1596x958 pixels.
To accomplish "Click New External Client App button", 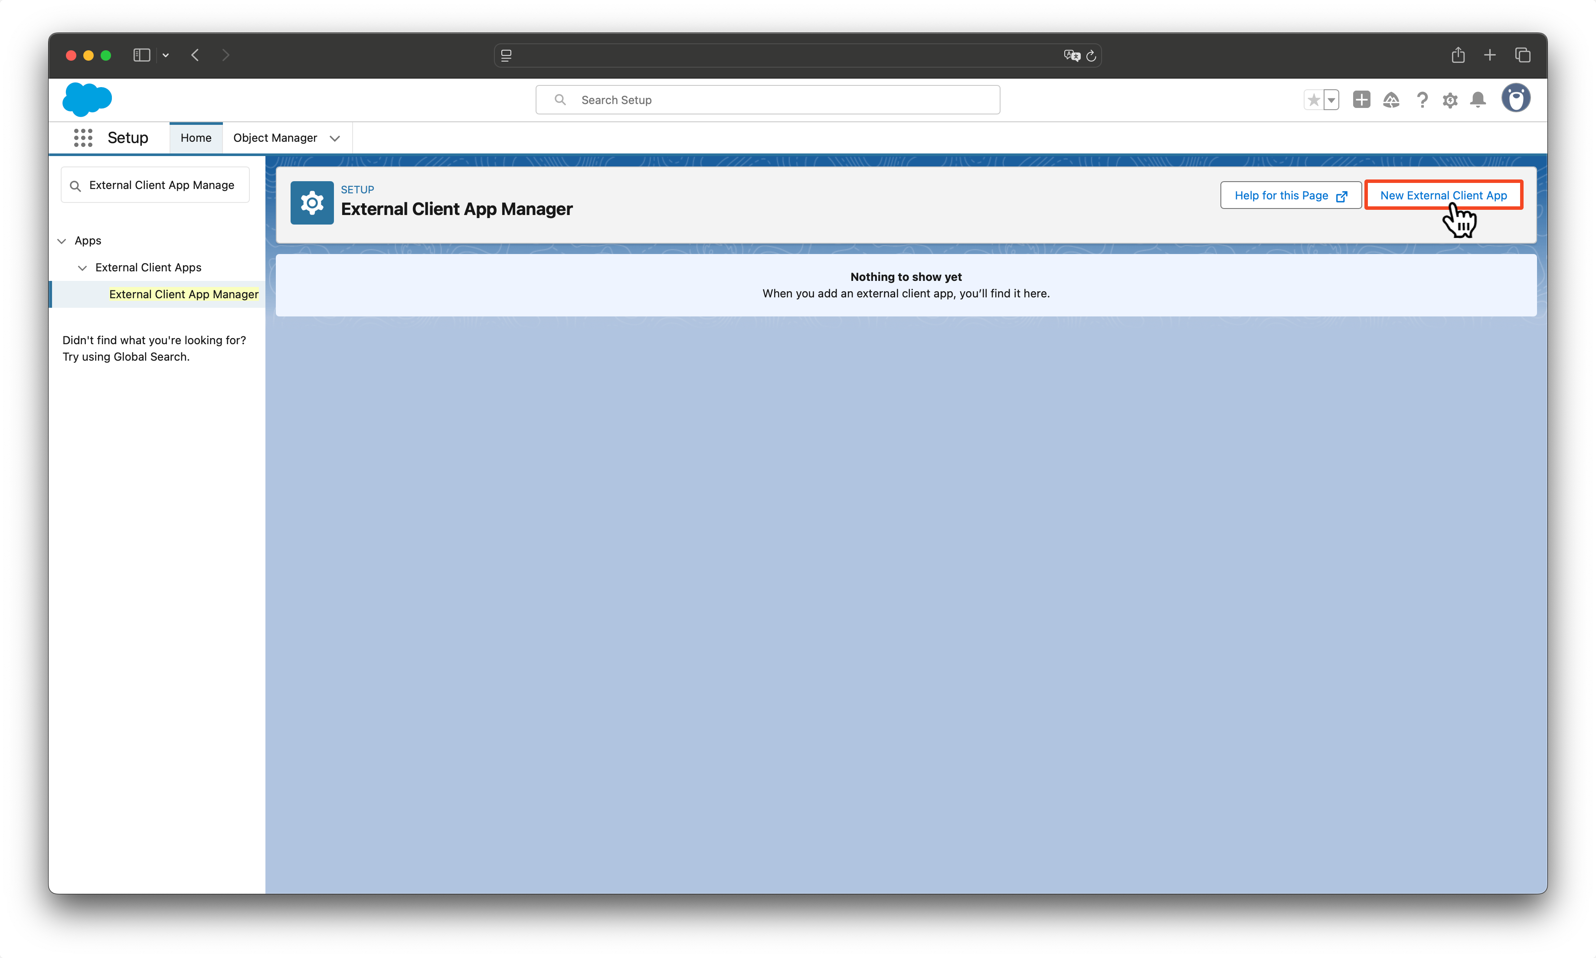I will point(1444,196).
